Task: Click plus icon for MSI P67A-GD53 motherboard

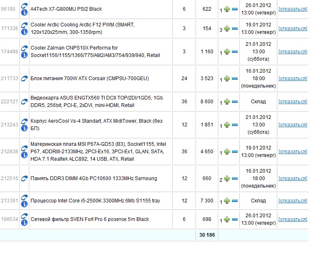Action: [x=227, y=152]
